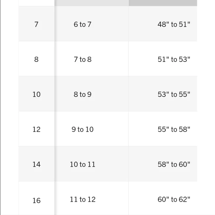The height and width of the screenshot is (215, 215).
Task: Click the '7 to 8' age cell
Action: coord(82,59)
